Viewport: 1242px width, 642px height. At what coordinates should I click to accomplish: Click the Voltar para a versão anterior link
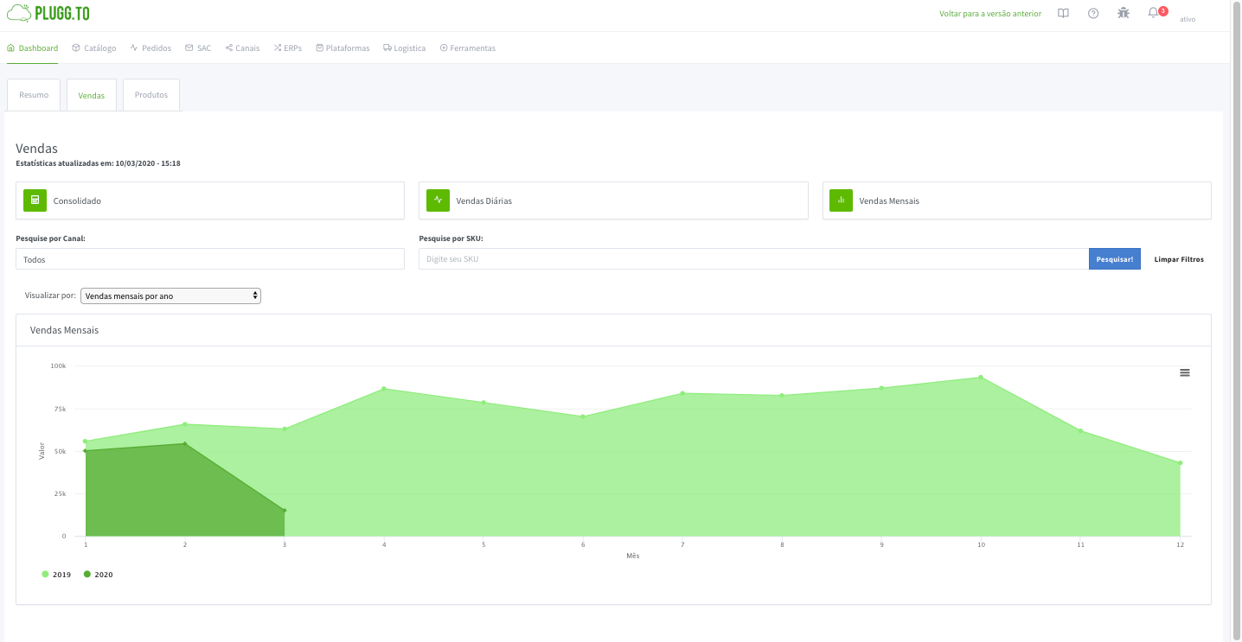click(x=990, y=14)
